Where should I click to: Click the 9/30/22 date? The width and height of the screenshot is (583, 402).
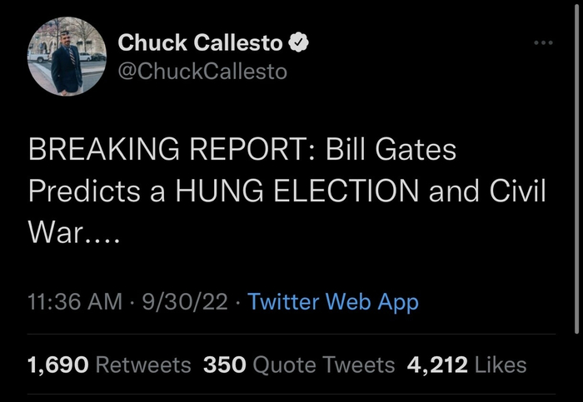point(187,301)
